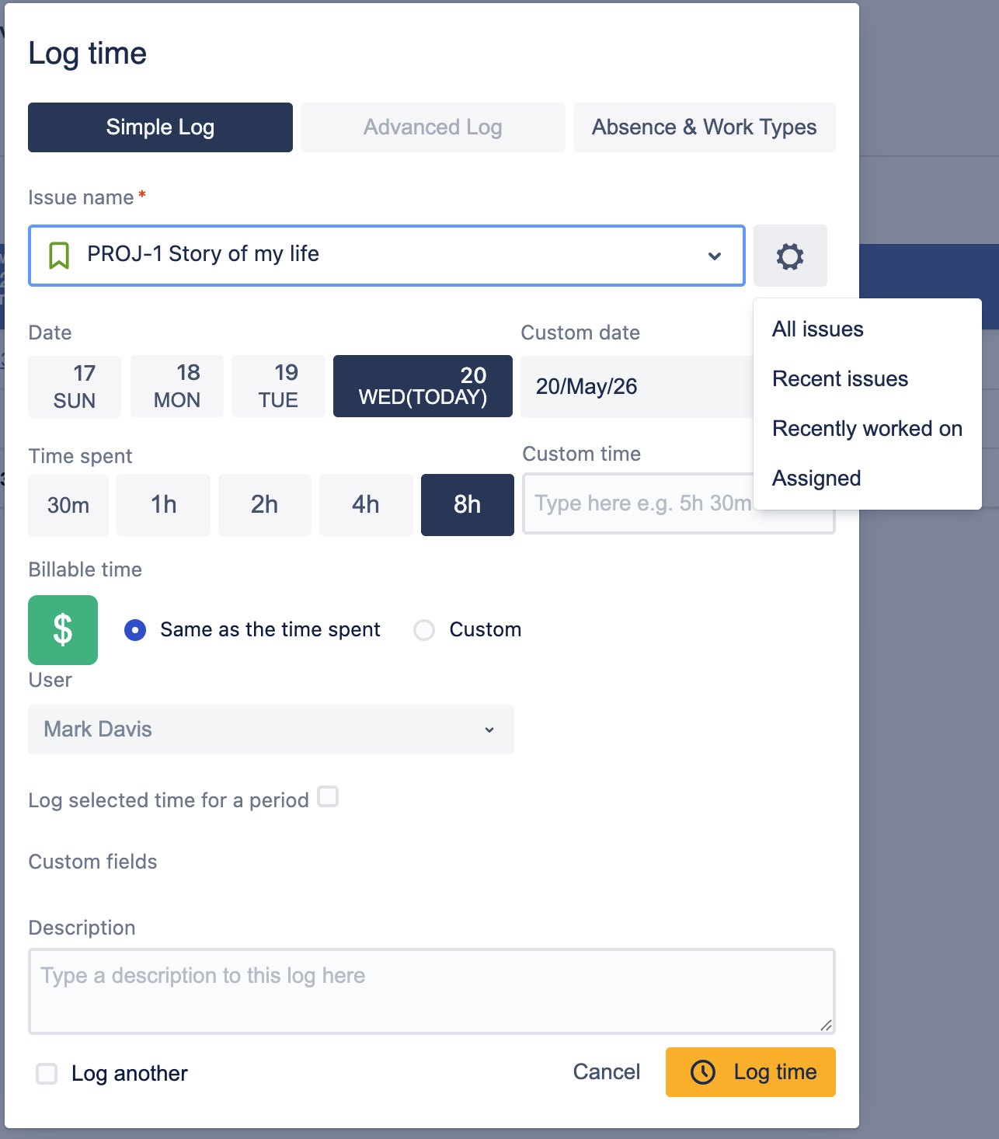Expand the Issue name dropdown arrow

(x=715, y=256)
